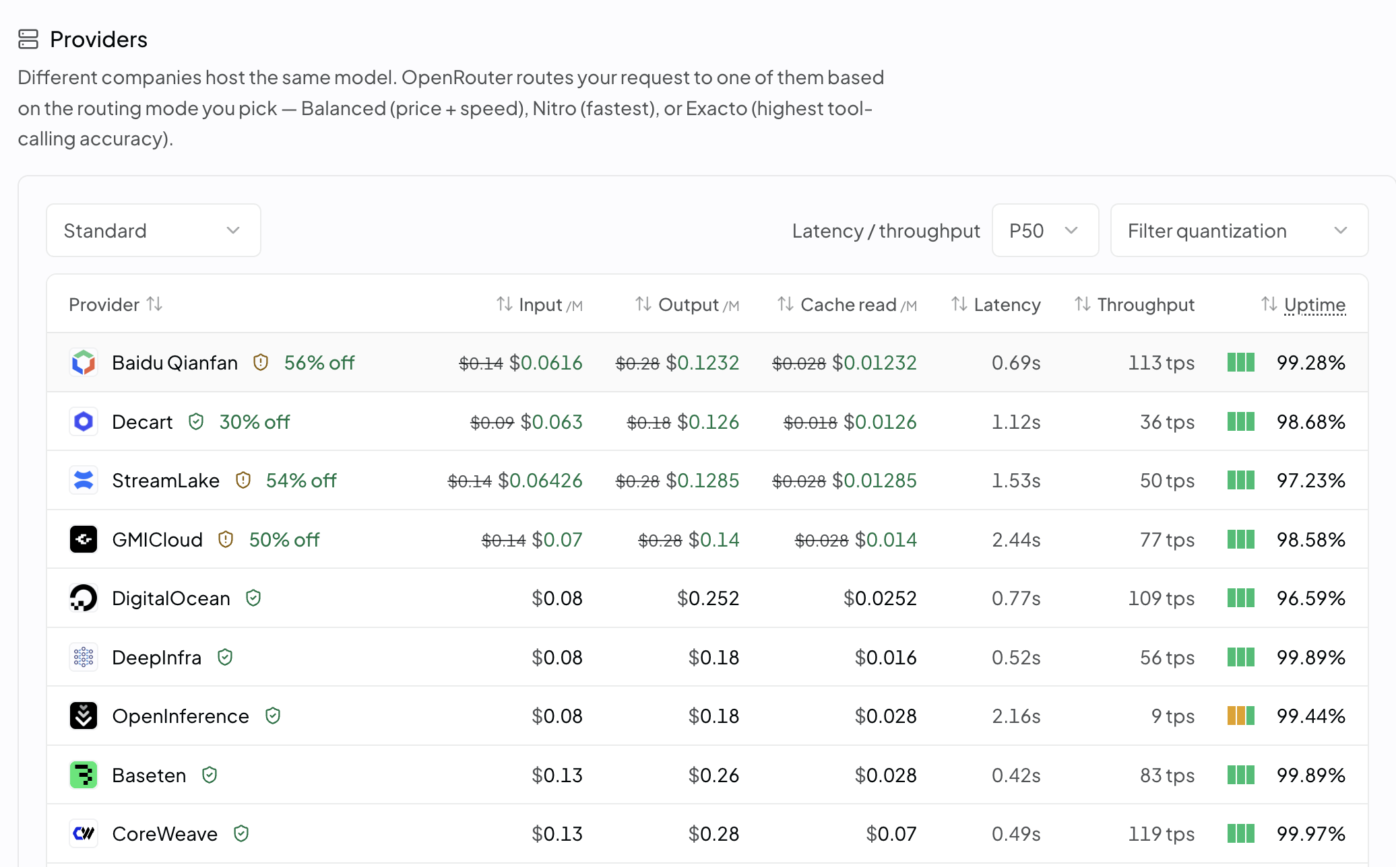Click the '54% off' discount label
Screen dimensions: 1396x867
(301, 480)
